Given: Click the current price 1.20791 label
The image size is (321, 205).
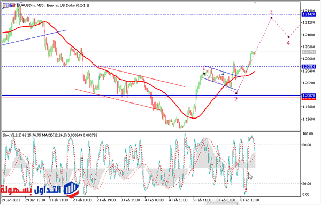Looking at the screenshot, I should coord(309,52).
